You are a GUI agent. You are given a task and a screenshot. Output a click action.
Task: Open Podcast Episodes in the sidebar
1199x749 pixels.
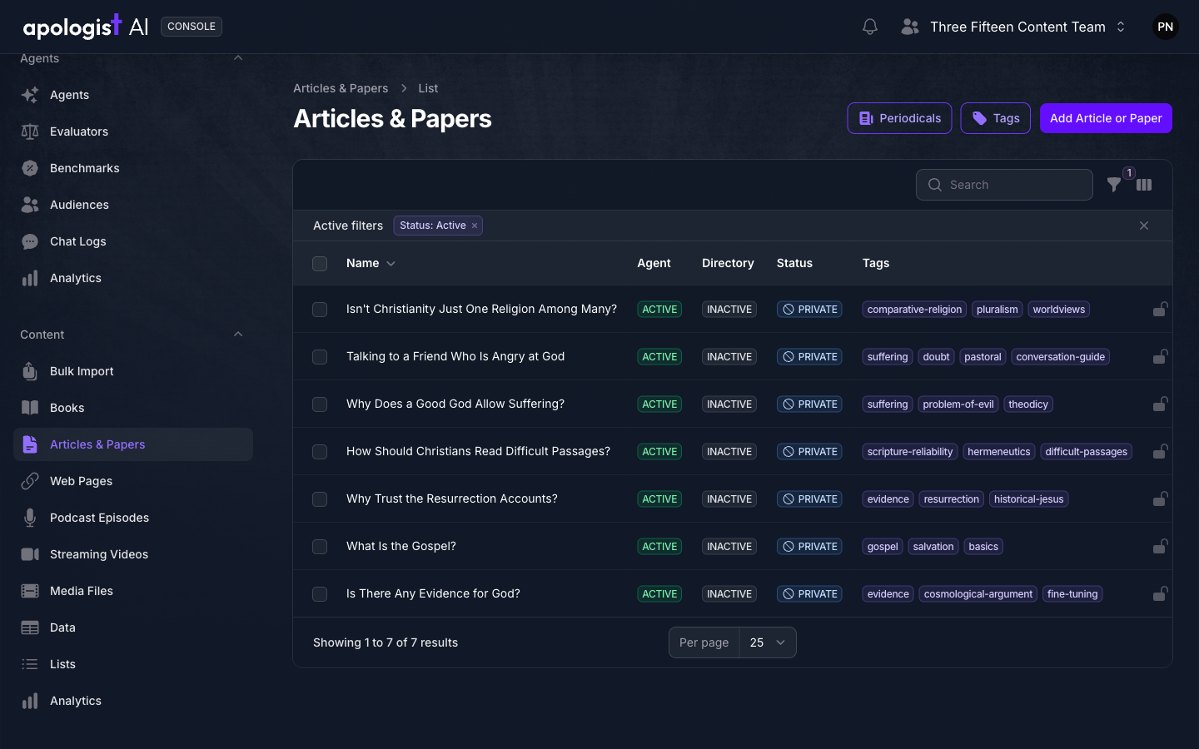click(x=133, y=518)
